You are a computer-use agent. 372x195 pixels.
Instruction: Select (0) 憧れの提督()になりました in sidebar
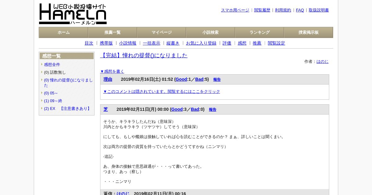coord(69,83)
